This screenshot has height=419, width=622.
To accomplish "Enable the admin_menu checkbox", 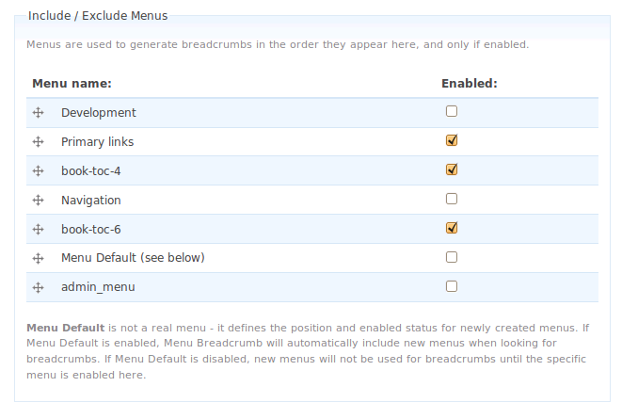I will tap(452, 286).
